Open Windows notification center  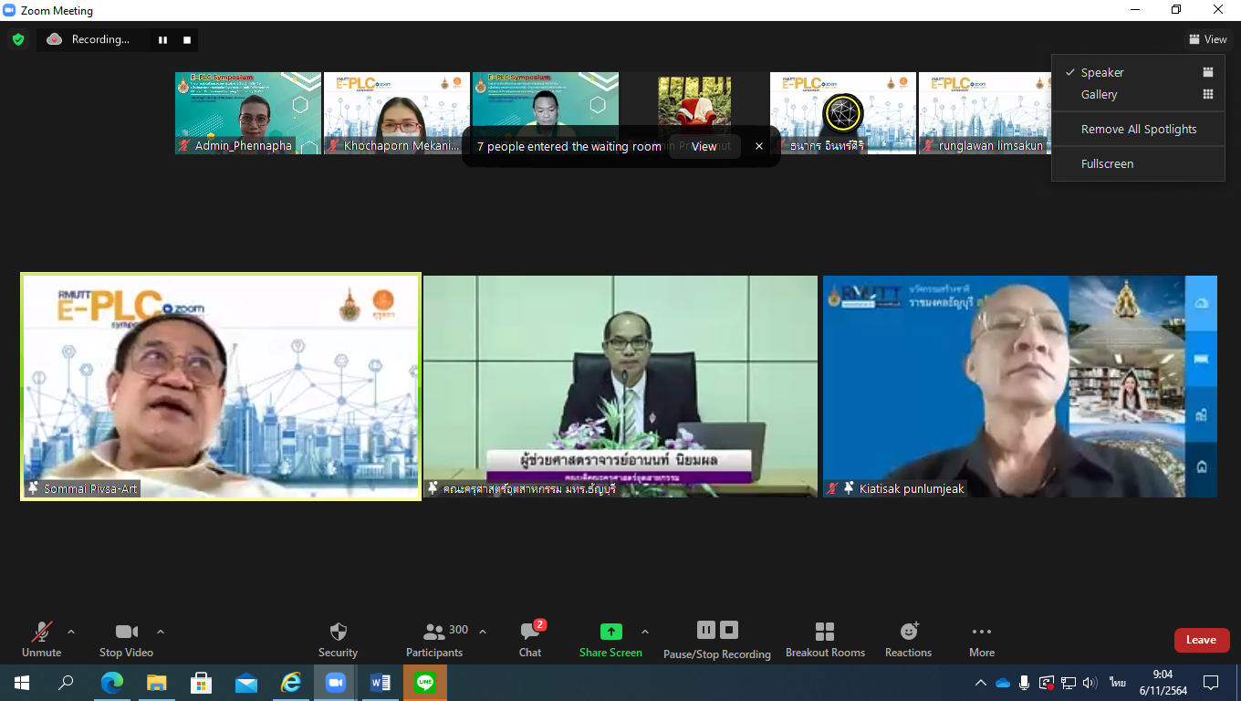(x=1211, y=683)
